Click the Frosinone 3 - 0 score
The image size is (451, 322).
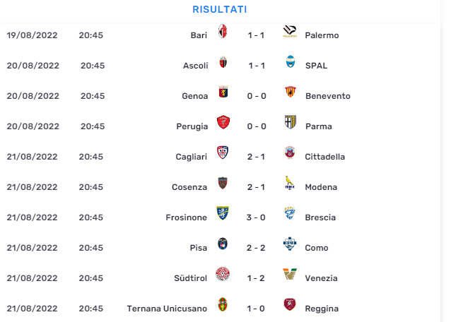click(x=256, y=217)
